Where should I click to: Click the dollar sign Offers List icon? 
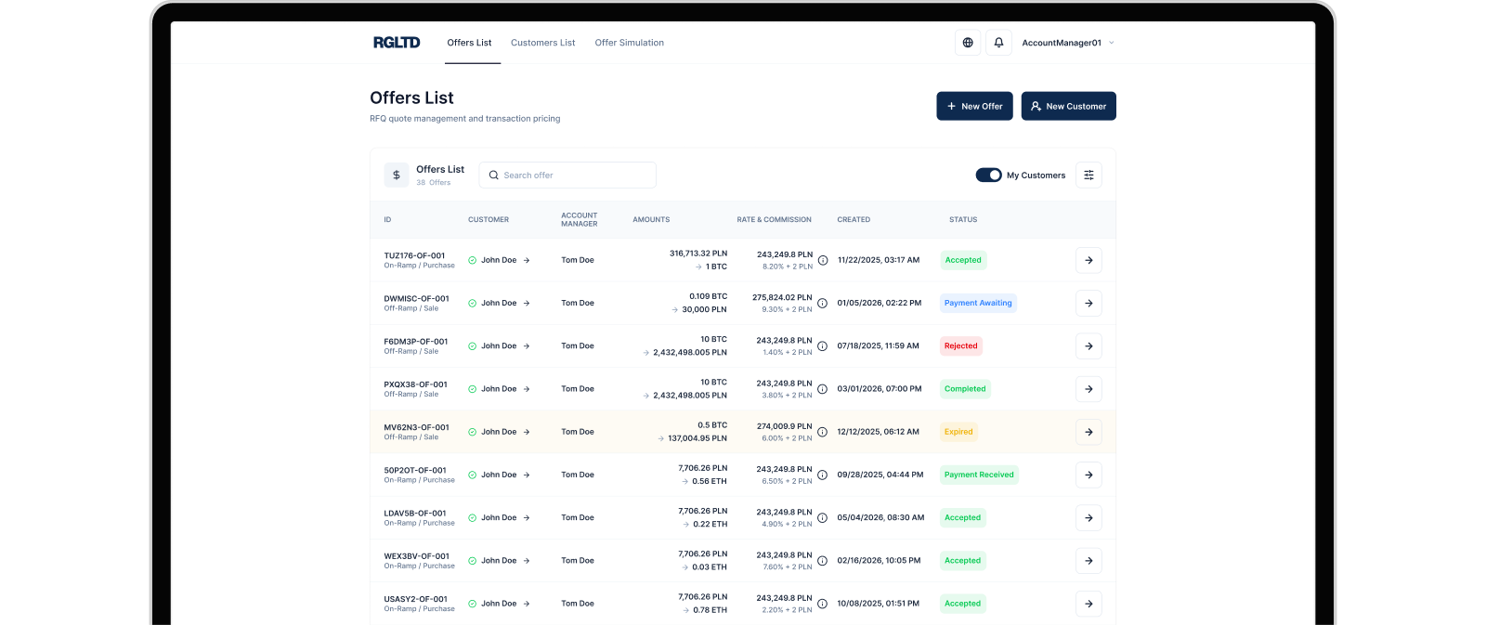coord(397,175)
